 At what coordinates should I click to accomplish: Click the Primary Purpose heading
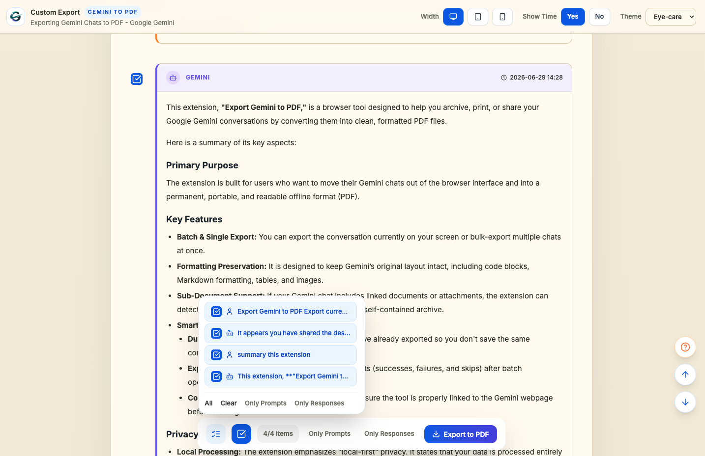202,165
